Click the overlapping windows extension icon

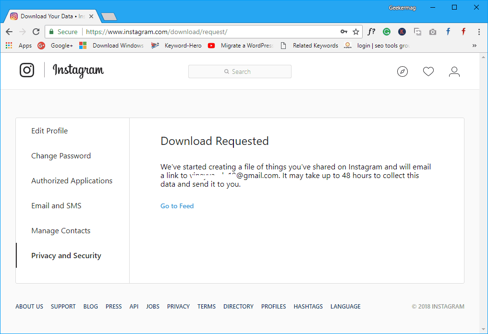point(417,32)
